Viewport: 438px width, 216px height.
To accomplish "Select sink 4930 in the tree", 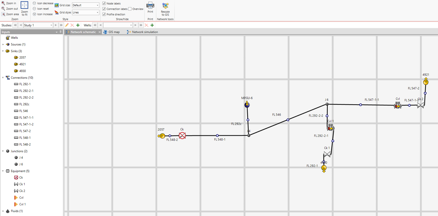I will (x=20, y=71).
